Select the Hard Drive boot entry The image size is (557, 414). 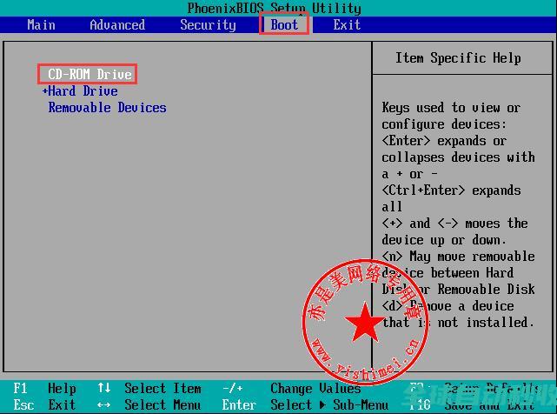83,91
